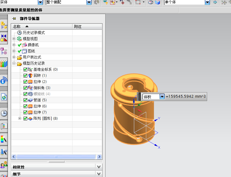Click the rectangle selection tool icon
This screenshot has height=177, width=231.
click(x=138, y=2)
